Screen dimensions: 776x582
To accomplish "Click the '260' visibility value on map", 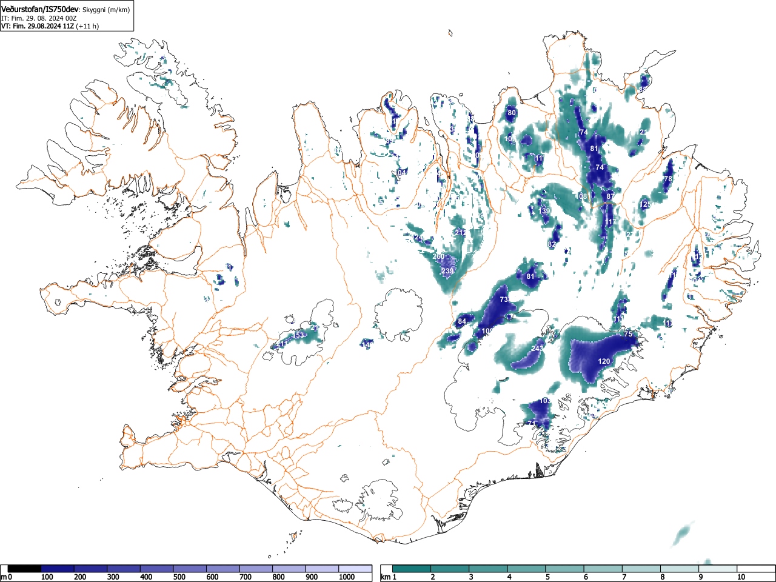I will (x=439, y=256).
